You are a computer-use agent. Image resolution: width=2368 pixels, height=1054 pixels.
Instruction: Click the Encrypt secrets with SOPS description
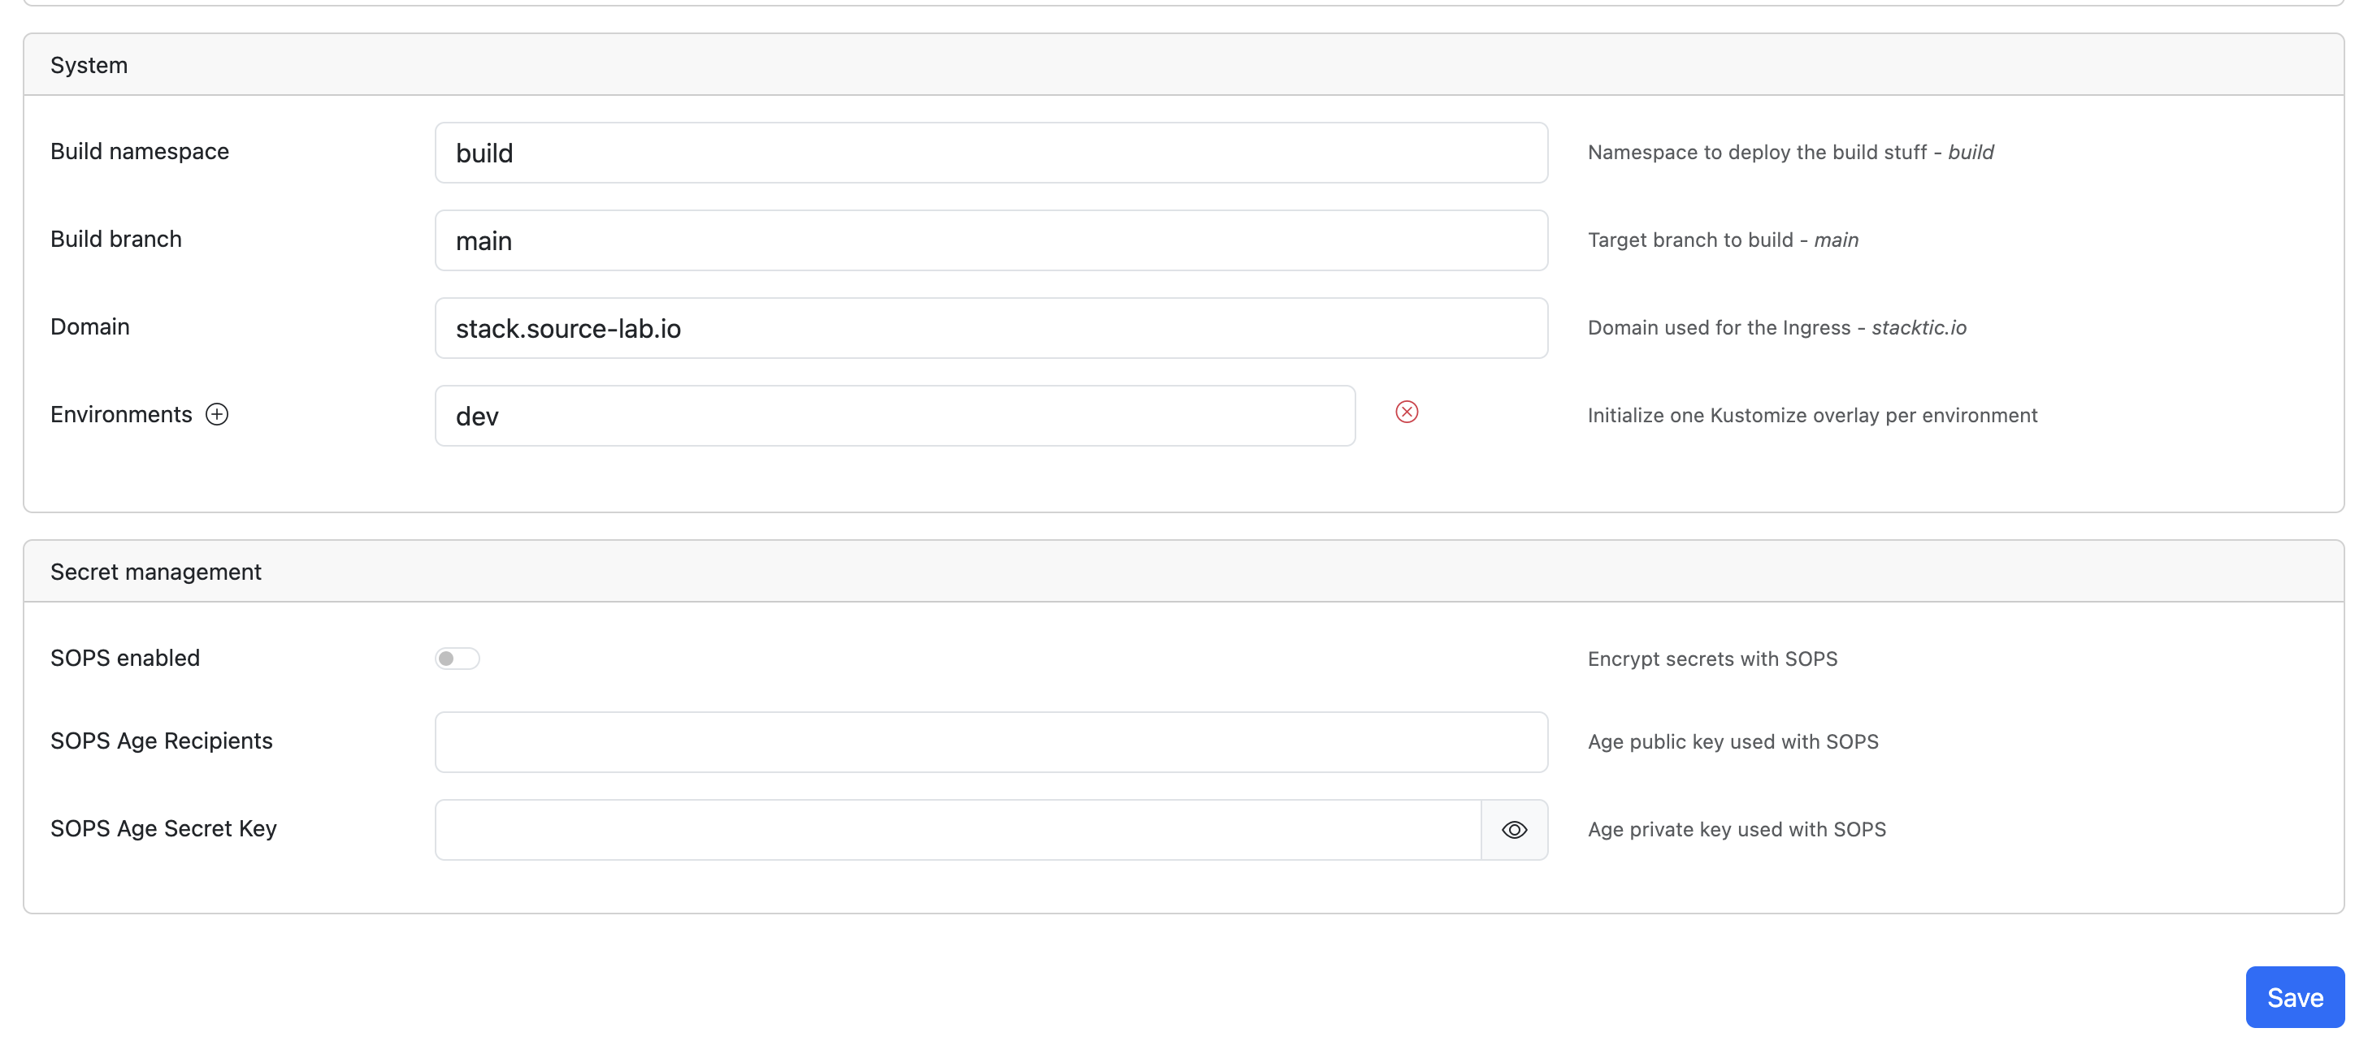(x=1711, y=659)
